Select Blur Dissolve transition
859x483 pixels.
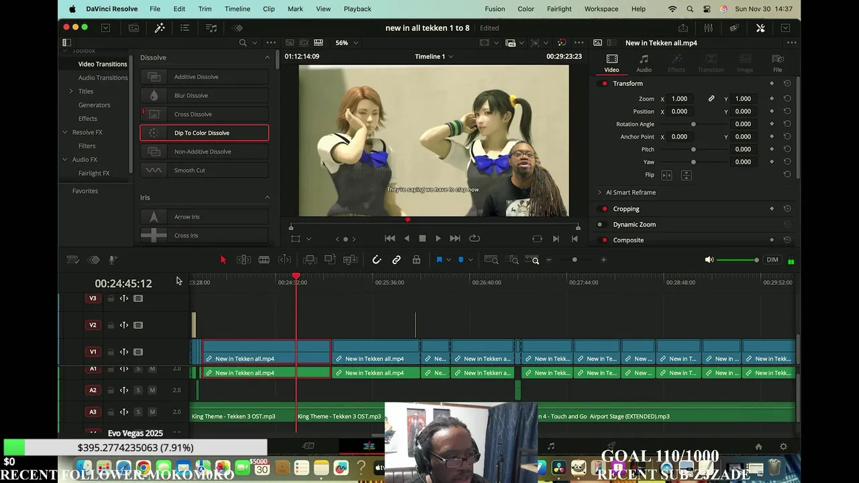click(x=204, y=95)
